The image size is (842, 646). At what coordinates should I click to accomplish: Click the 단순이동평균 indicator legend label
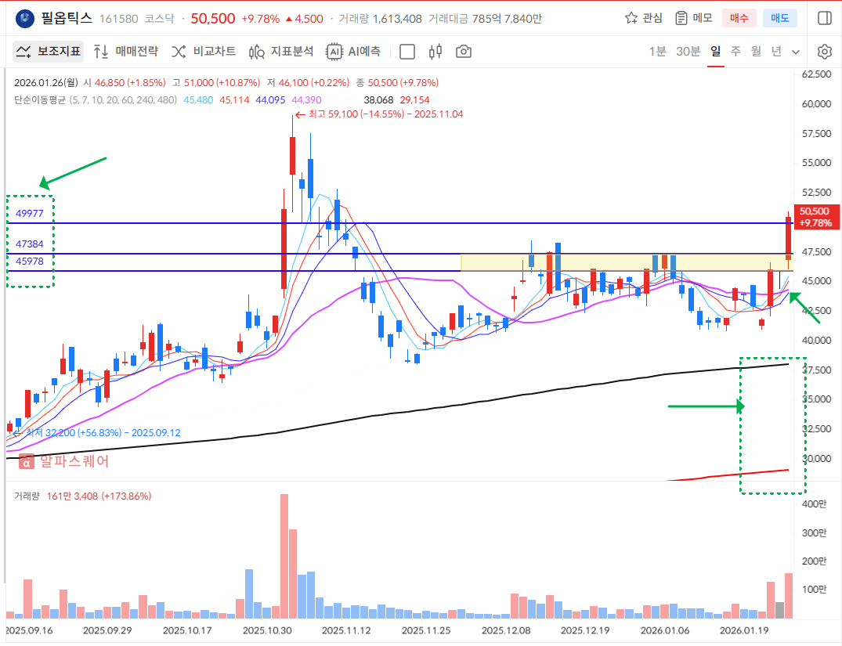[x=39, y=99]
